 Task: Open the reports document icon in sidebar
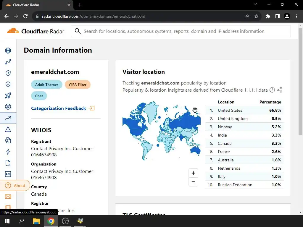point(8,163)
